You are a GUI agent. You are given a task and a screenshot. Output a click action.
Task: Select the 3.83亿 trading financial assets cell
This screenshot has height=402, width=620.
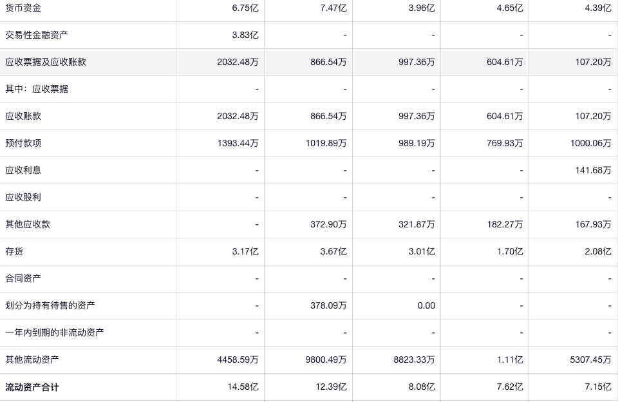[x=245, y=35]
